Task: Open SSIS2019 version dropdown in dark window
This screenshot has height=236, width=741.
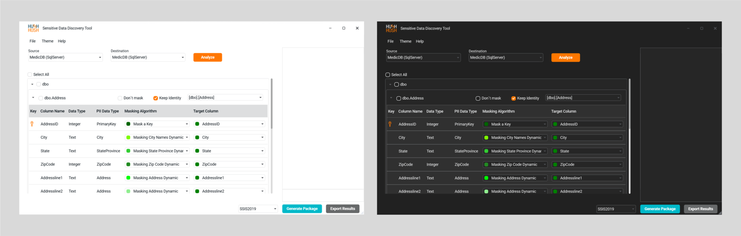Action: [x=616, y=209]
